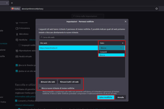Focus the Cerca sito web search field
The height and width of the screenshot is (109, 164).
[x=81, y=37]
